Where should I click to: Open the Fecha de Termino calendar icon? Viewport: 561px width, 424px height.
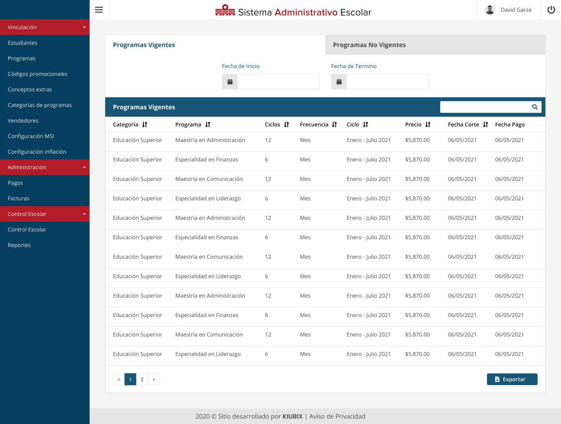tap(339, 82)
